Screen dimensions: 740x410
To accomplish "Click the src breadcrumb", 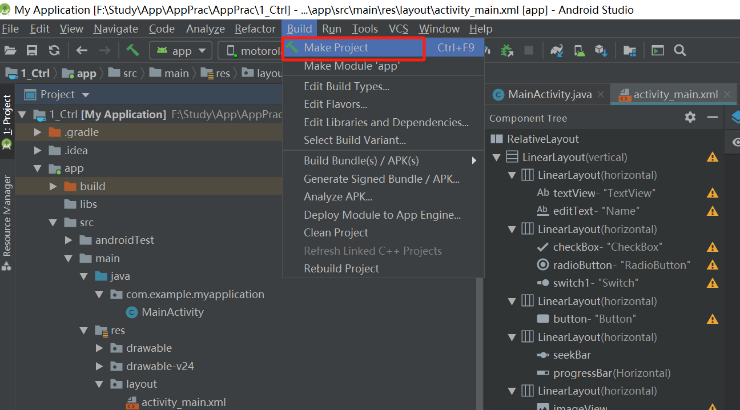I will 123,73.
